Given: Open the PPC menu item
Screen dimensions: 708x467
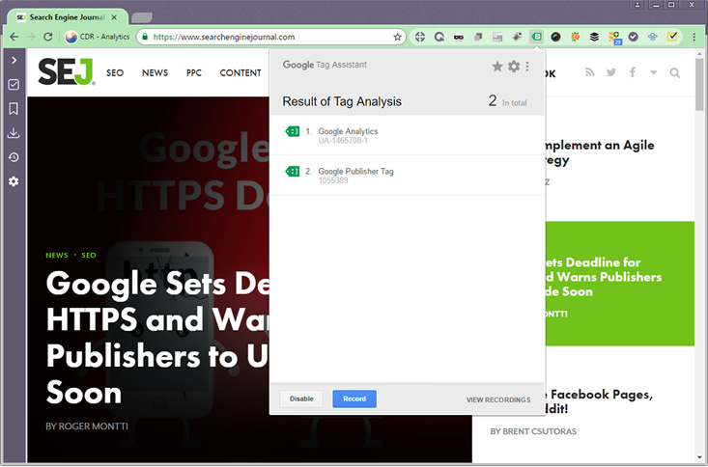Looking at the screenshot, I should (194, 72).
